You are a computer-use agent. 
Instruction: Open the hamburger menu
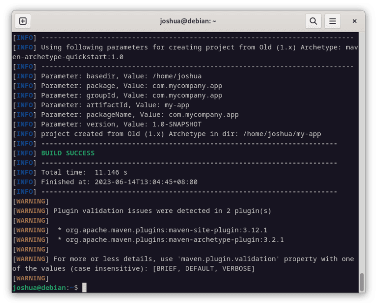[x=332, y=21]
